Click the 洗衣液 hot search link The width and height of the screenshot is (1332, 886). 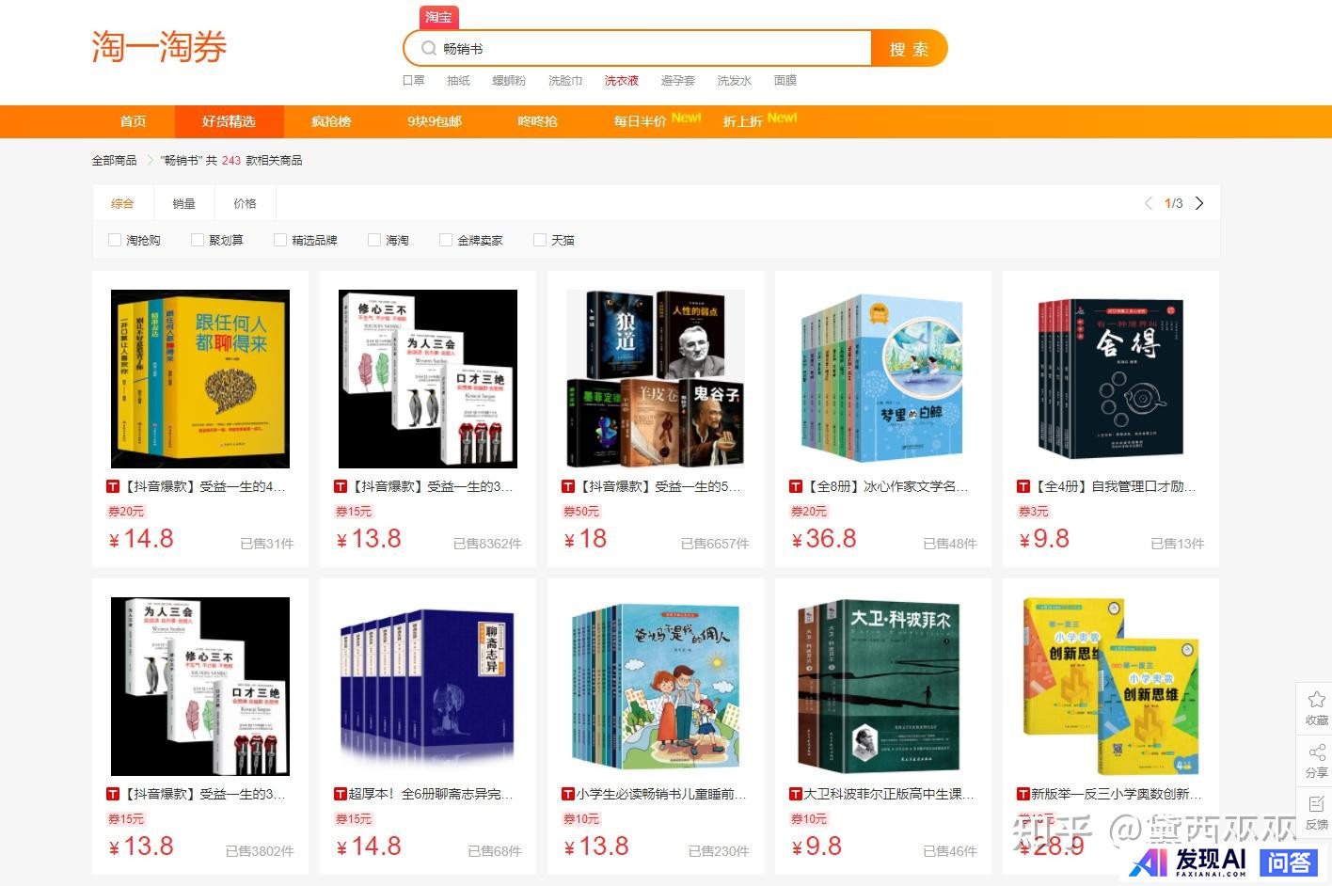point(621,81)
